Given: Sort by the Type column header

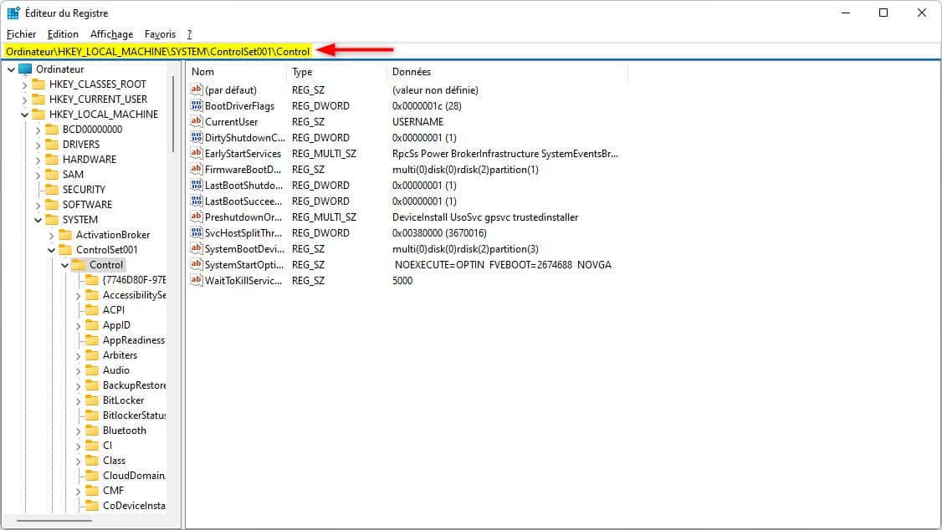Looking at the screenshot, I should pos(336,71).
